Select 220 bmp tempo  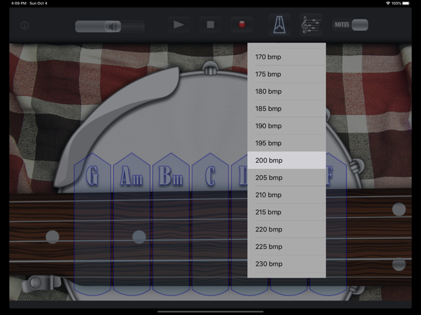click(x=286, y=229)
